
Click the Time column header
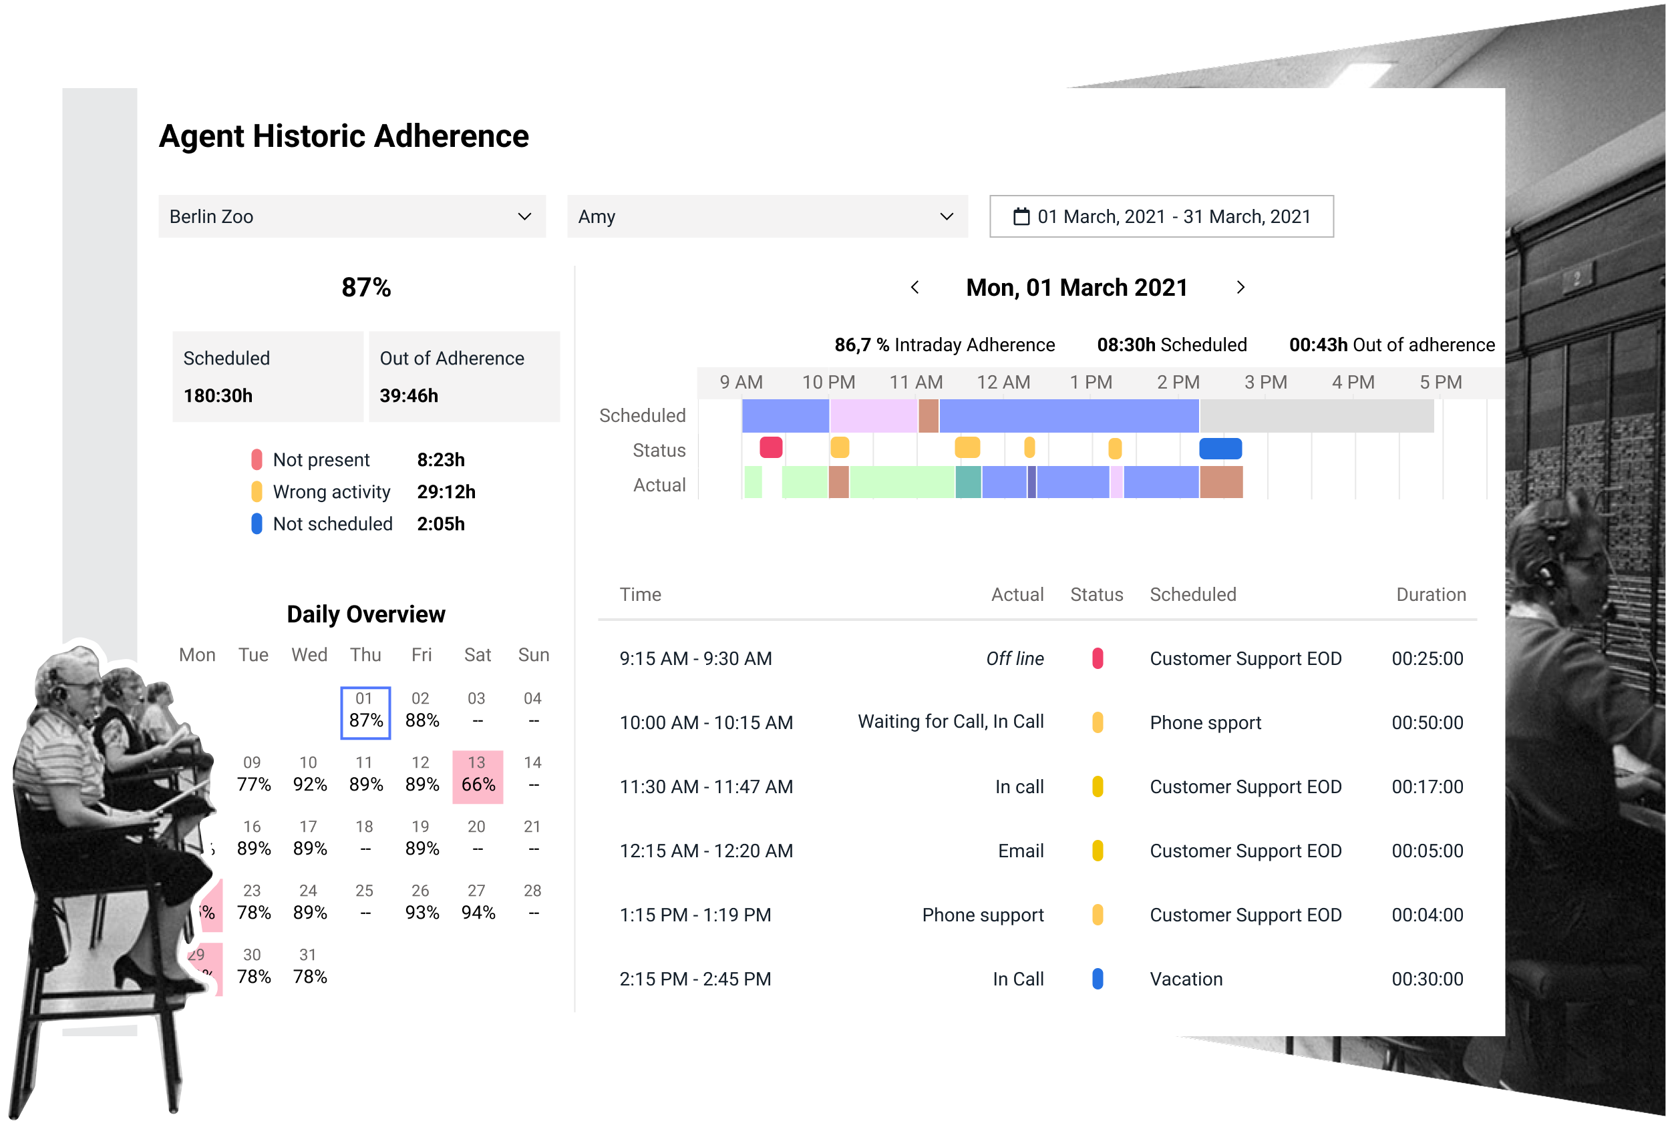640,595
